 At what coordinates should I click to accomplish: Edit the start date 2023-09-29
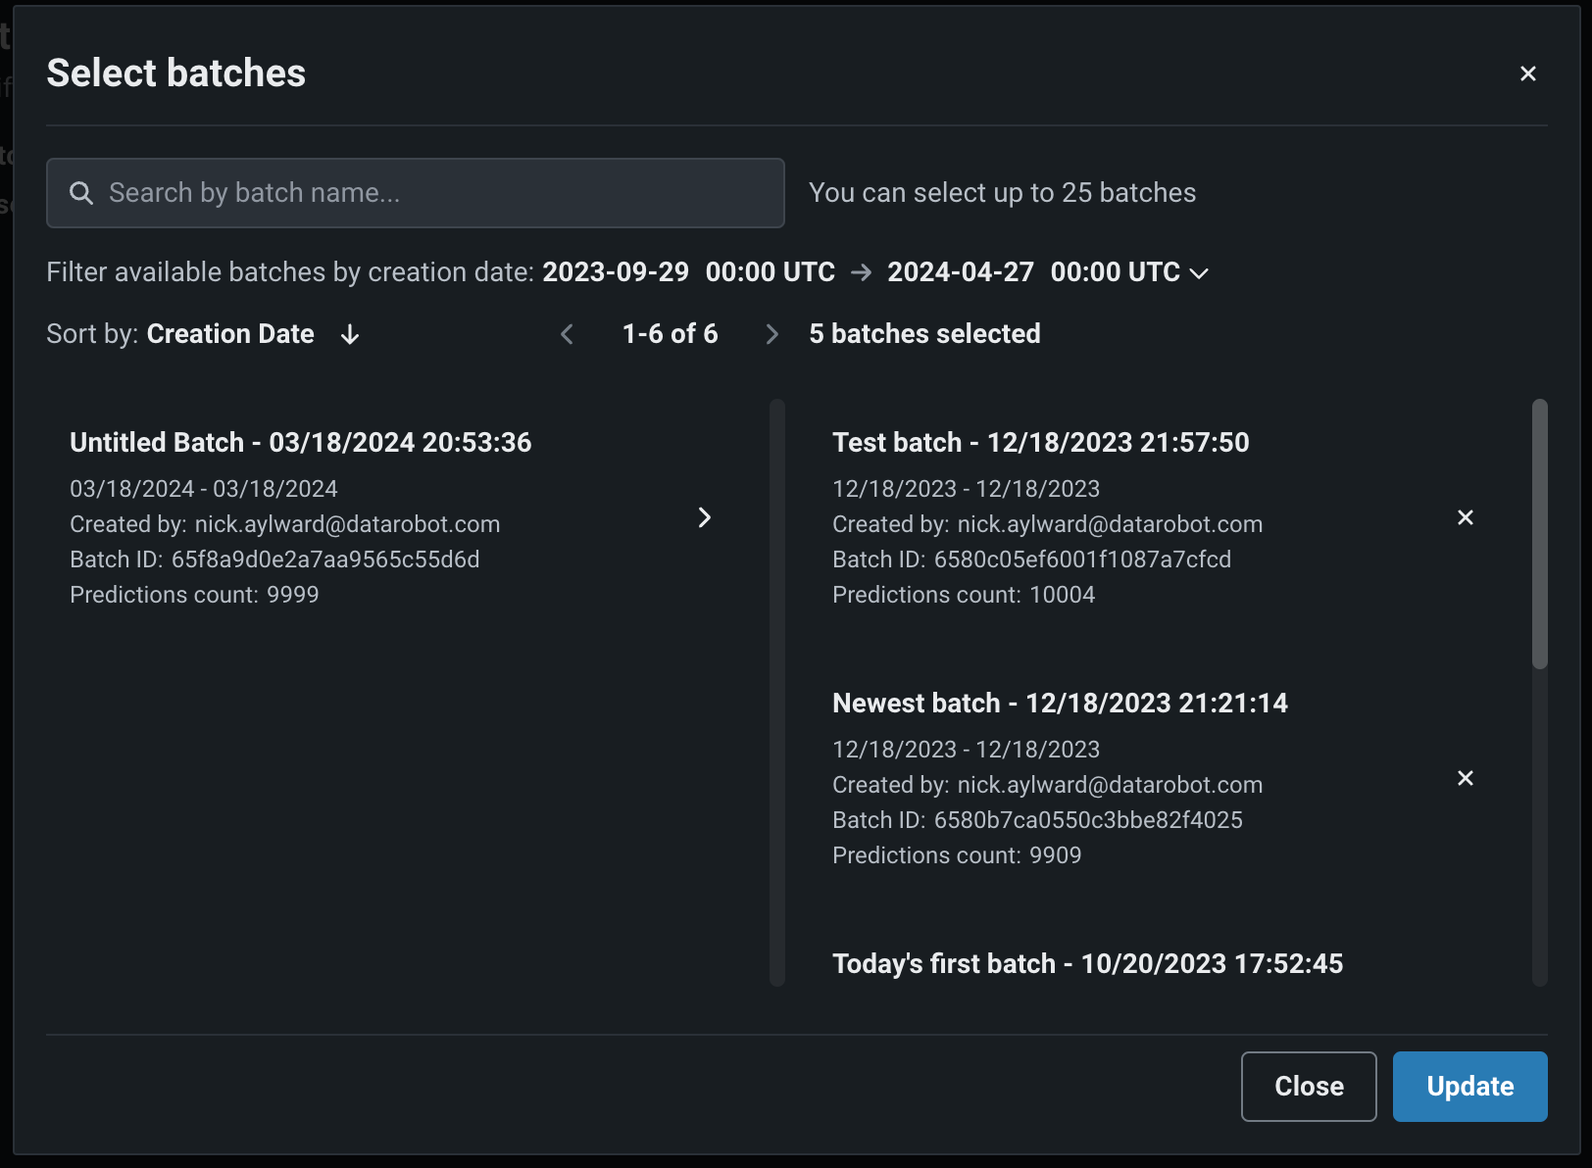tap(616, 272)
